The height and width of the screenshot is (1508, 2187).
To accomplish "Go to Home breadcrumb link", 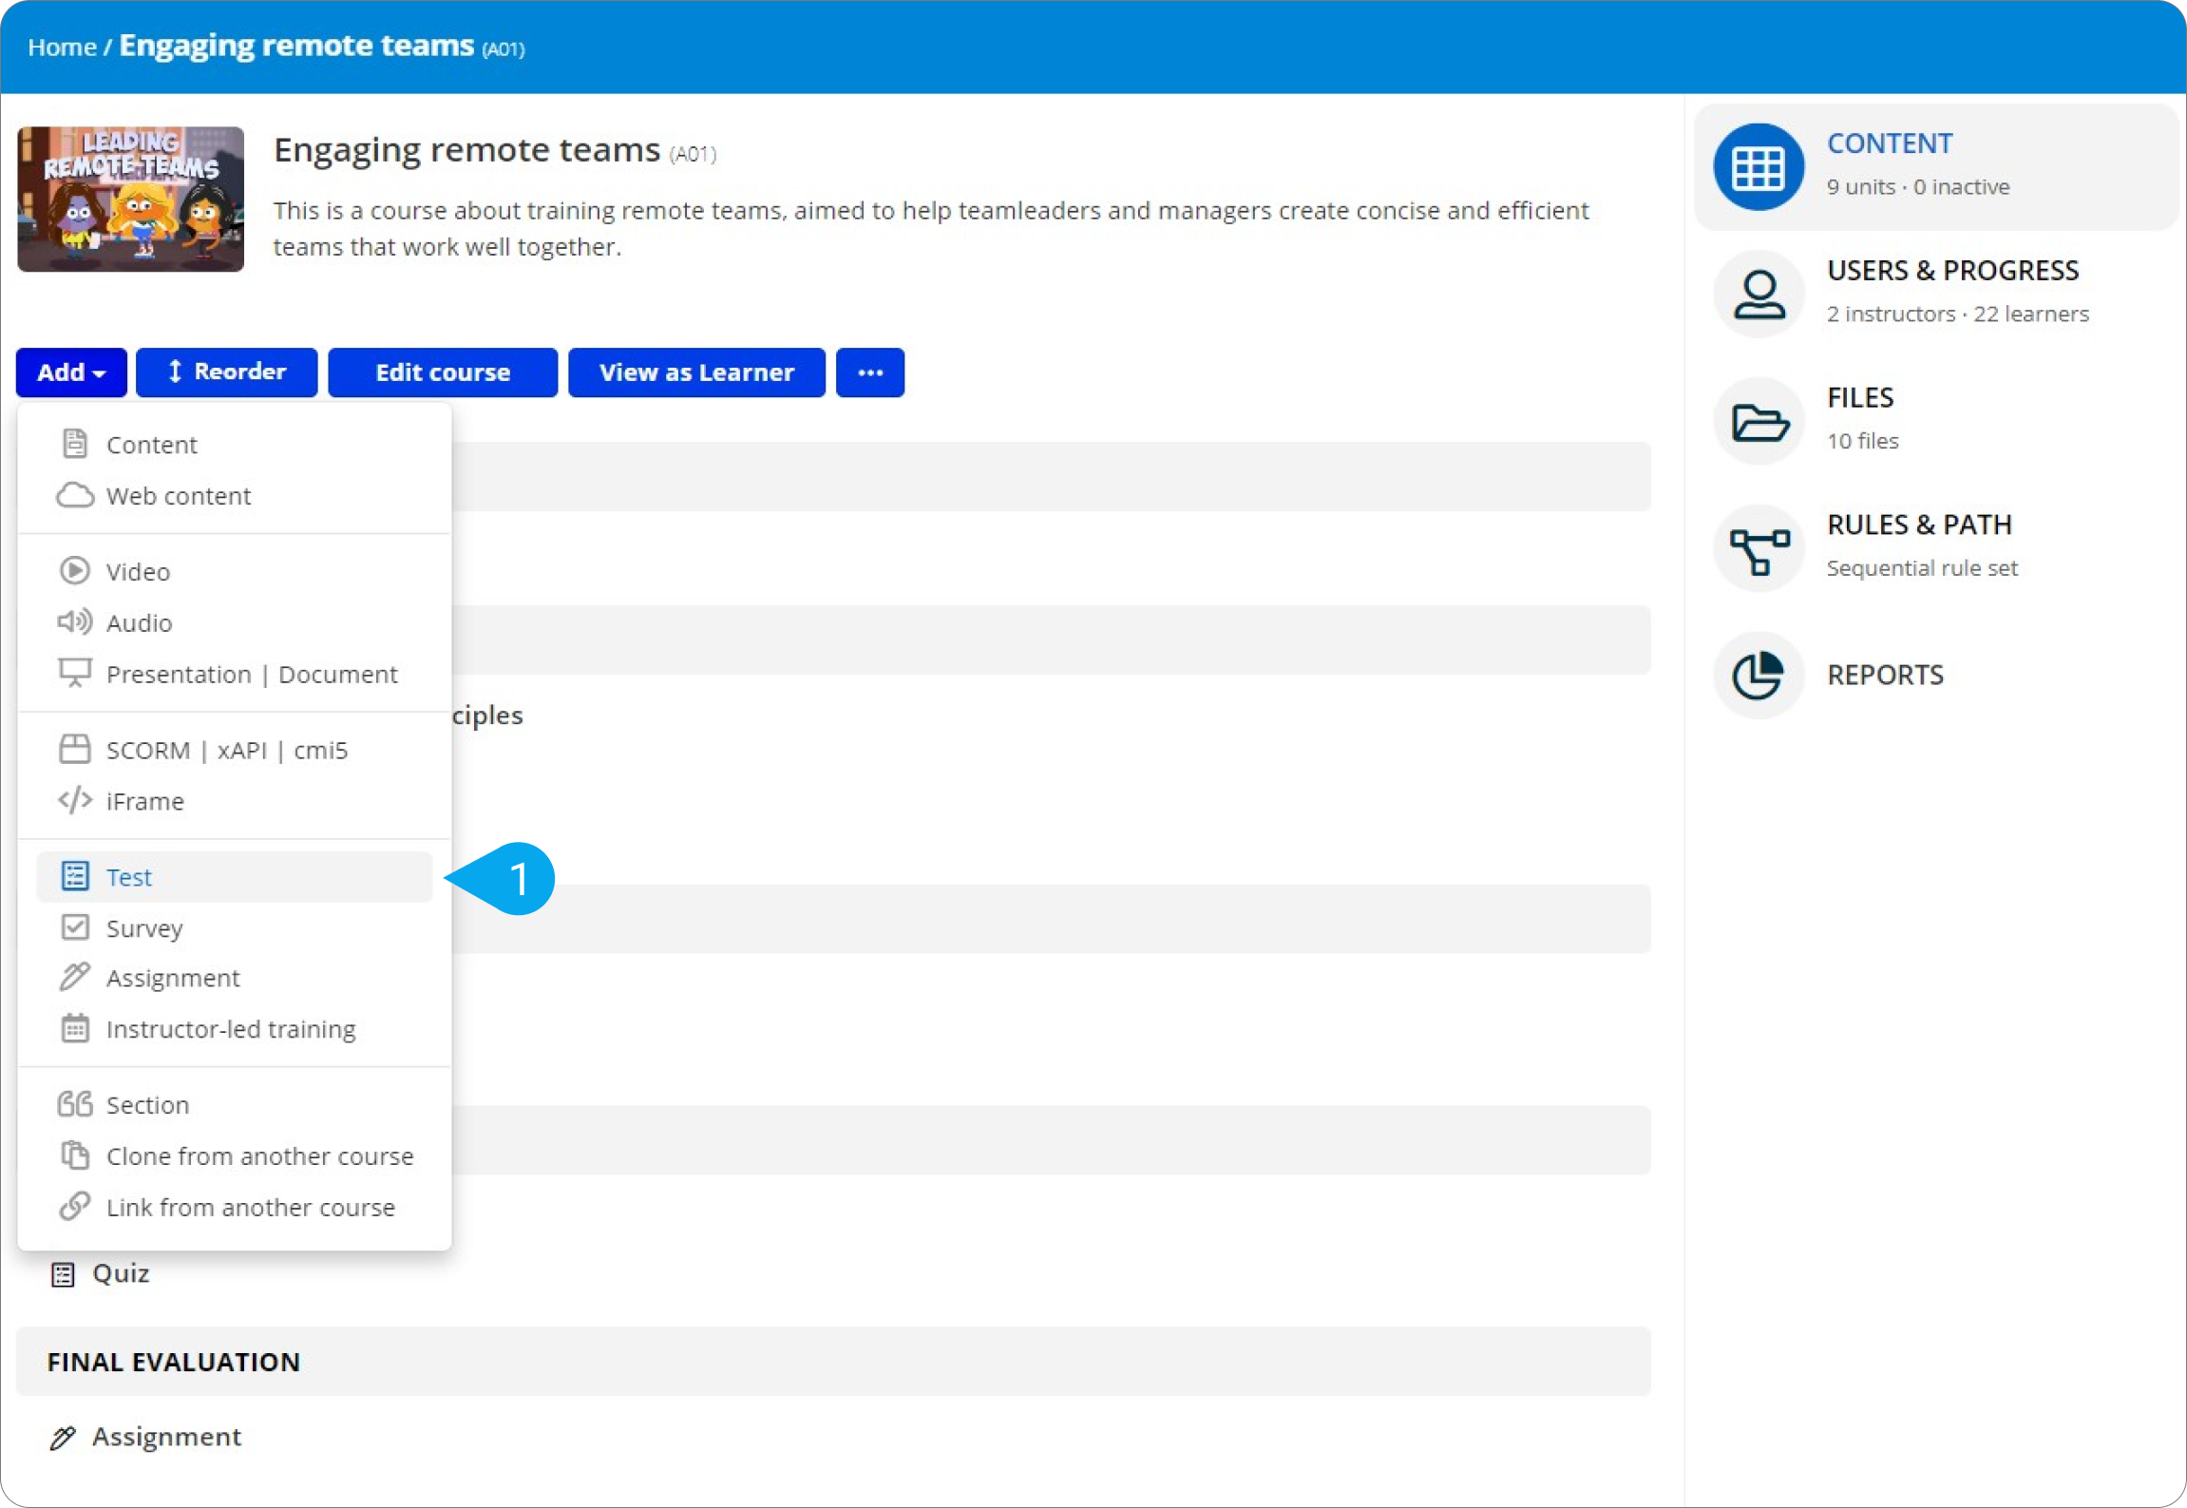I will [x=62, y=48].
